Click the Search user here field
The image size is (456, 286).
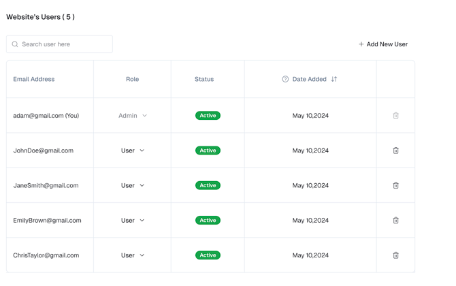[59, 44]
